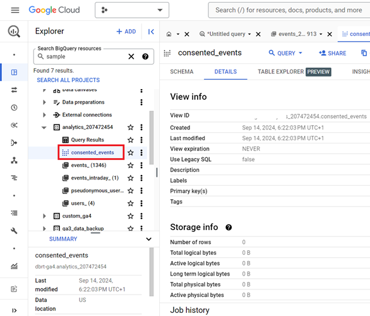Click the copy icon beside SHARE
The width and height of the screenshot is (370, 316).
[364, 53]
